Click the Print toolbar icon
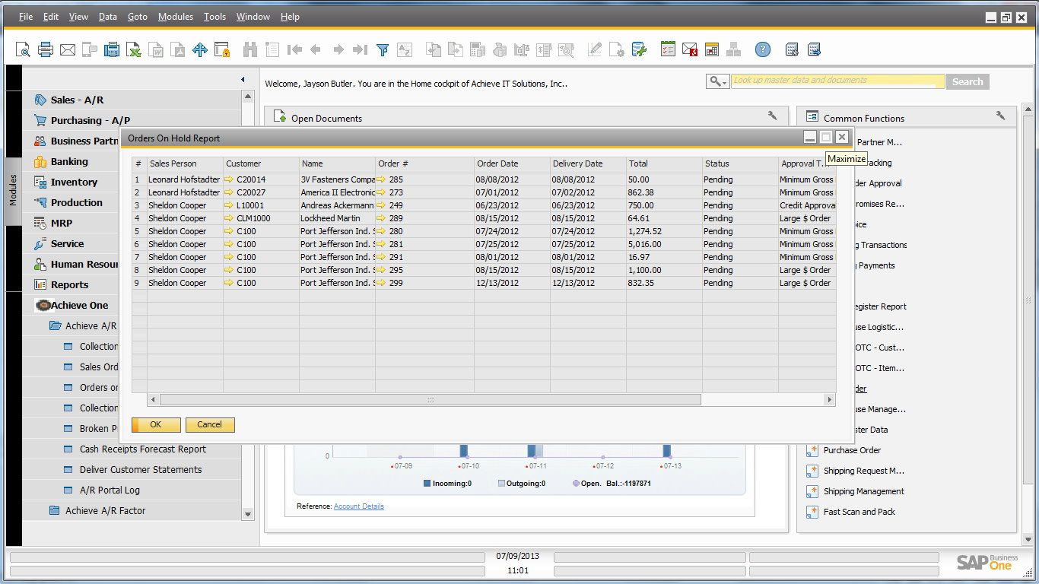 point(46,50)
